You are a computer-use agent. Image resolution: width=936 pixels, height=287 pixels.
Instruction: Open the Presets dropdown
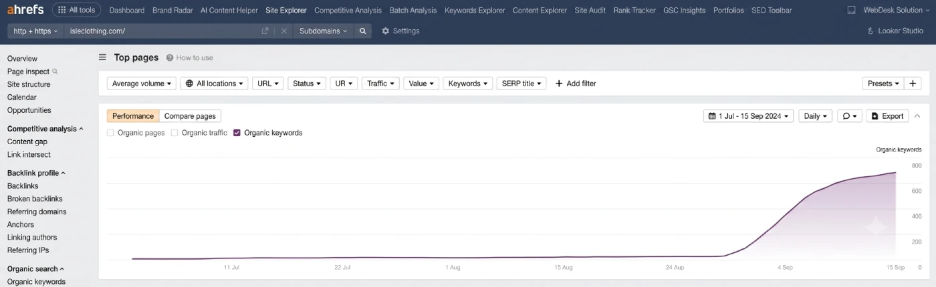point(883,83)
